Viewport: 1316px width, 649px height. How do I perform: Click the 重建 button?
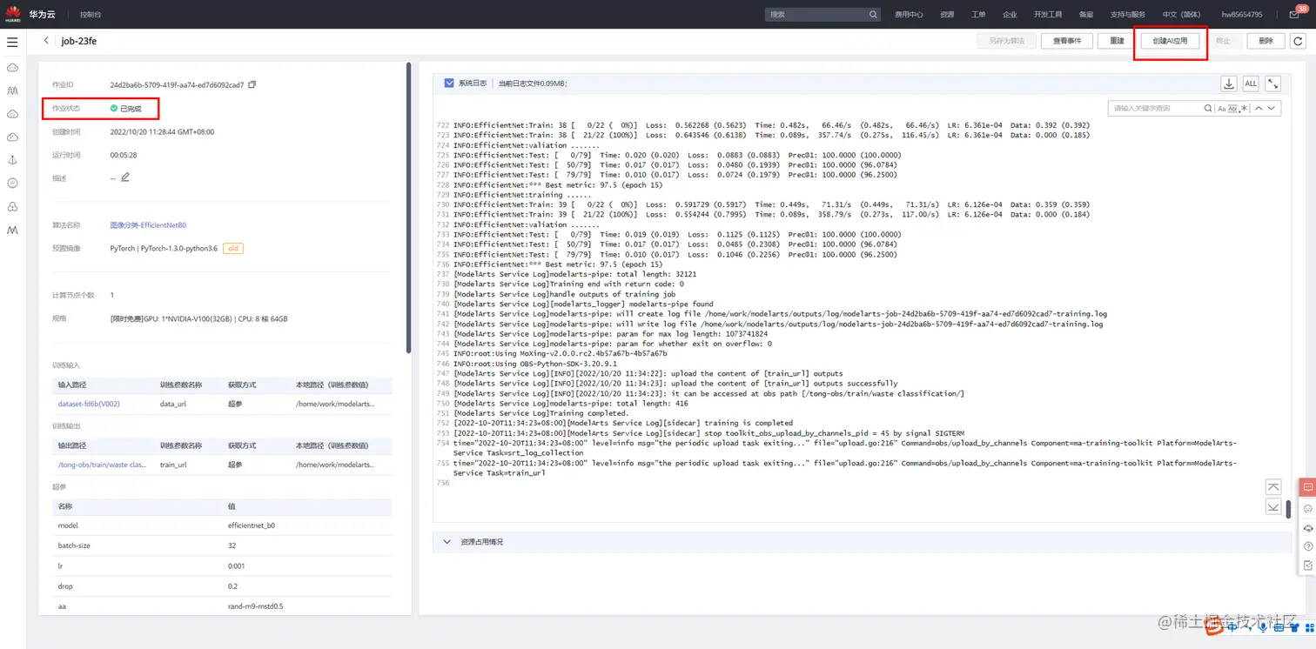tap(1117, 41)
